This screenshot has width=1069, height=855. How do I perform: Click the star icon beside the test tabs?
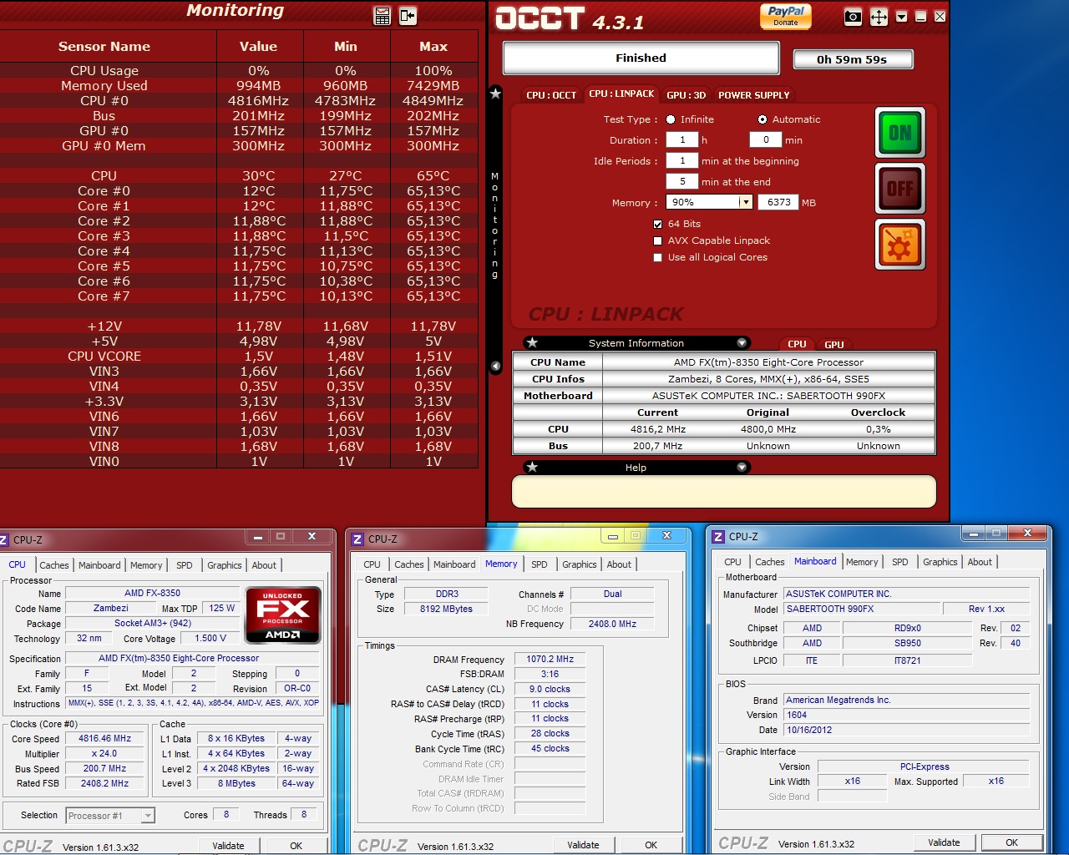[x=495, y=94]
